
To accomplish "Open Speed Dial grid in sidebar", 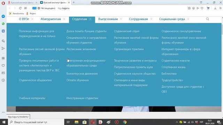I will coord(3,58).
